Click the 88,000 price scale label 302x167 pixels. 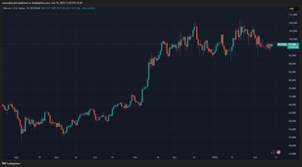293,64
